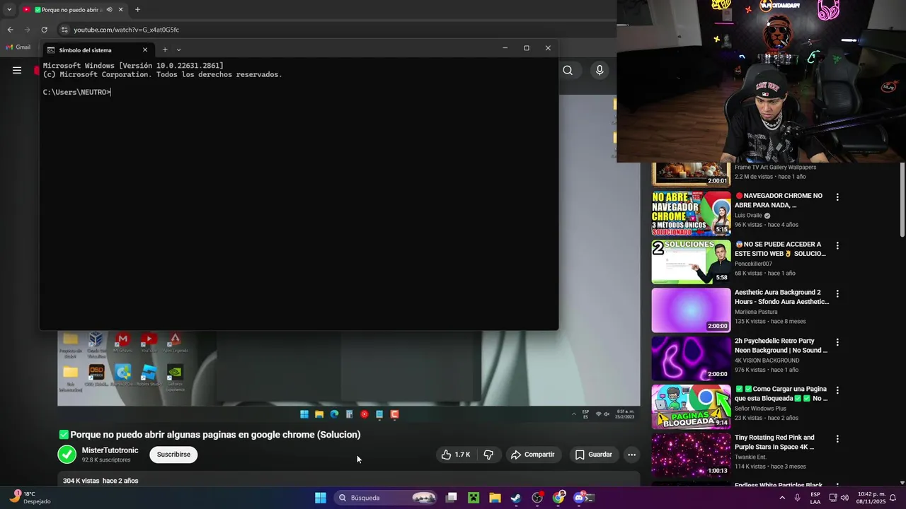Click the Compartir share button
Viewport: 906px width, 509px height.
[x=533, y=455]
